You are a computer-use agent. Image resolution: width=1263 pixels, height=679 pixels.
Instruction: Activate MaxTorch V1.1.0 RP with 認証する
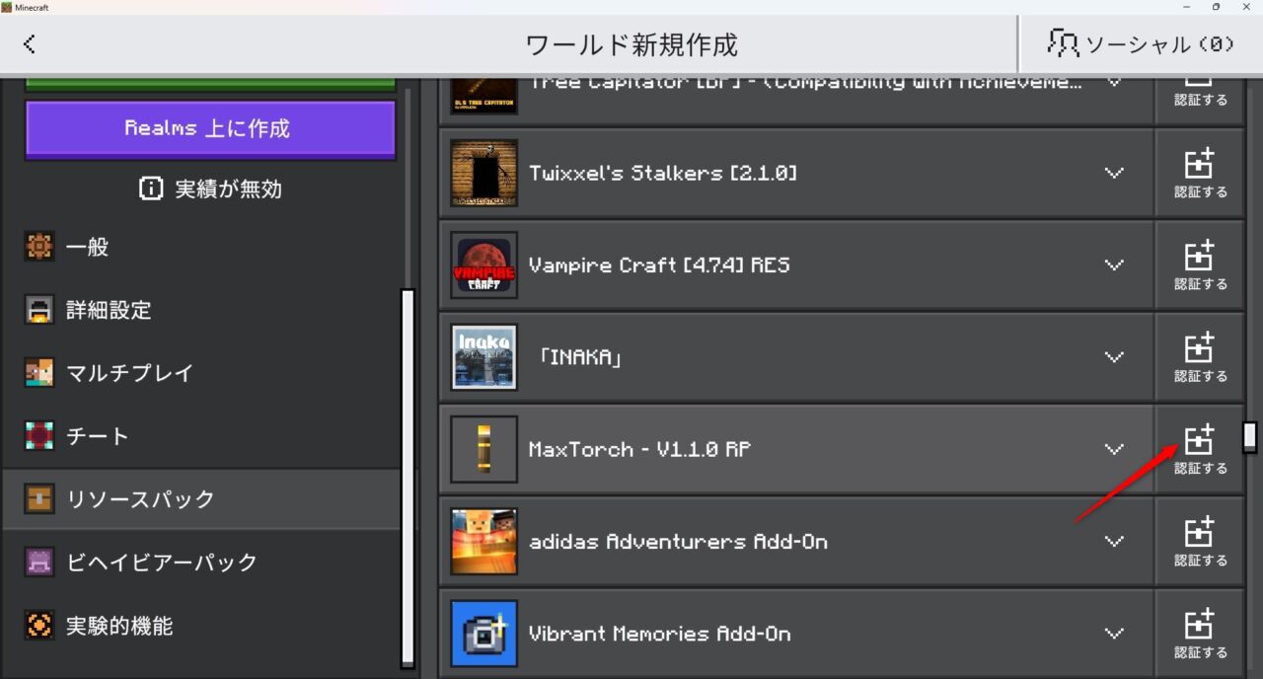point(1200,449)
